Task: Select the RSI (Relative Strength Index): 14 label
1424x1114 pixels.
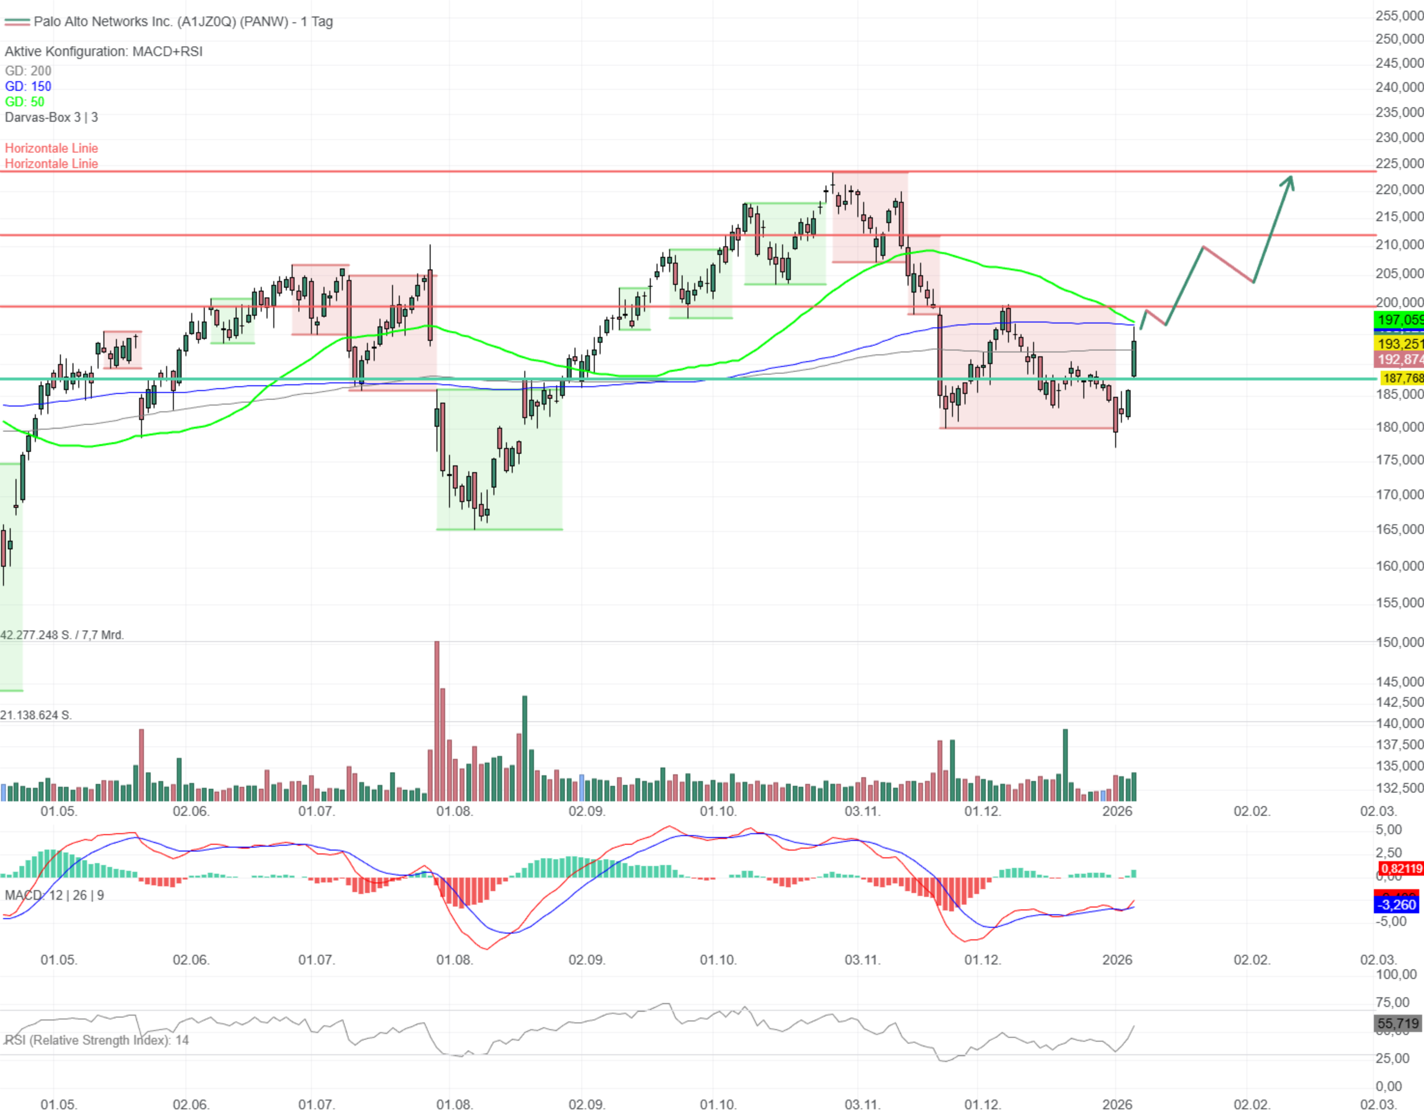Action: pos(97,1040)
